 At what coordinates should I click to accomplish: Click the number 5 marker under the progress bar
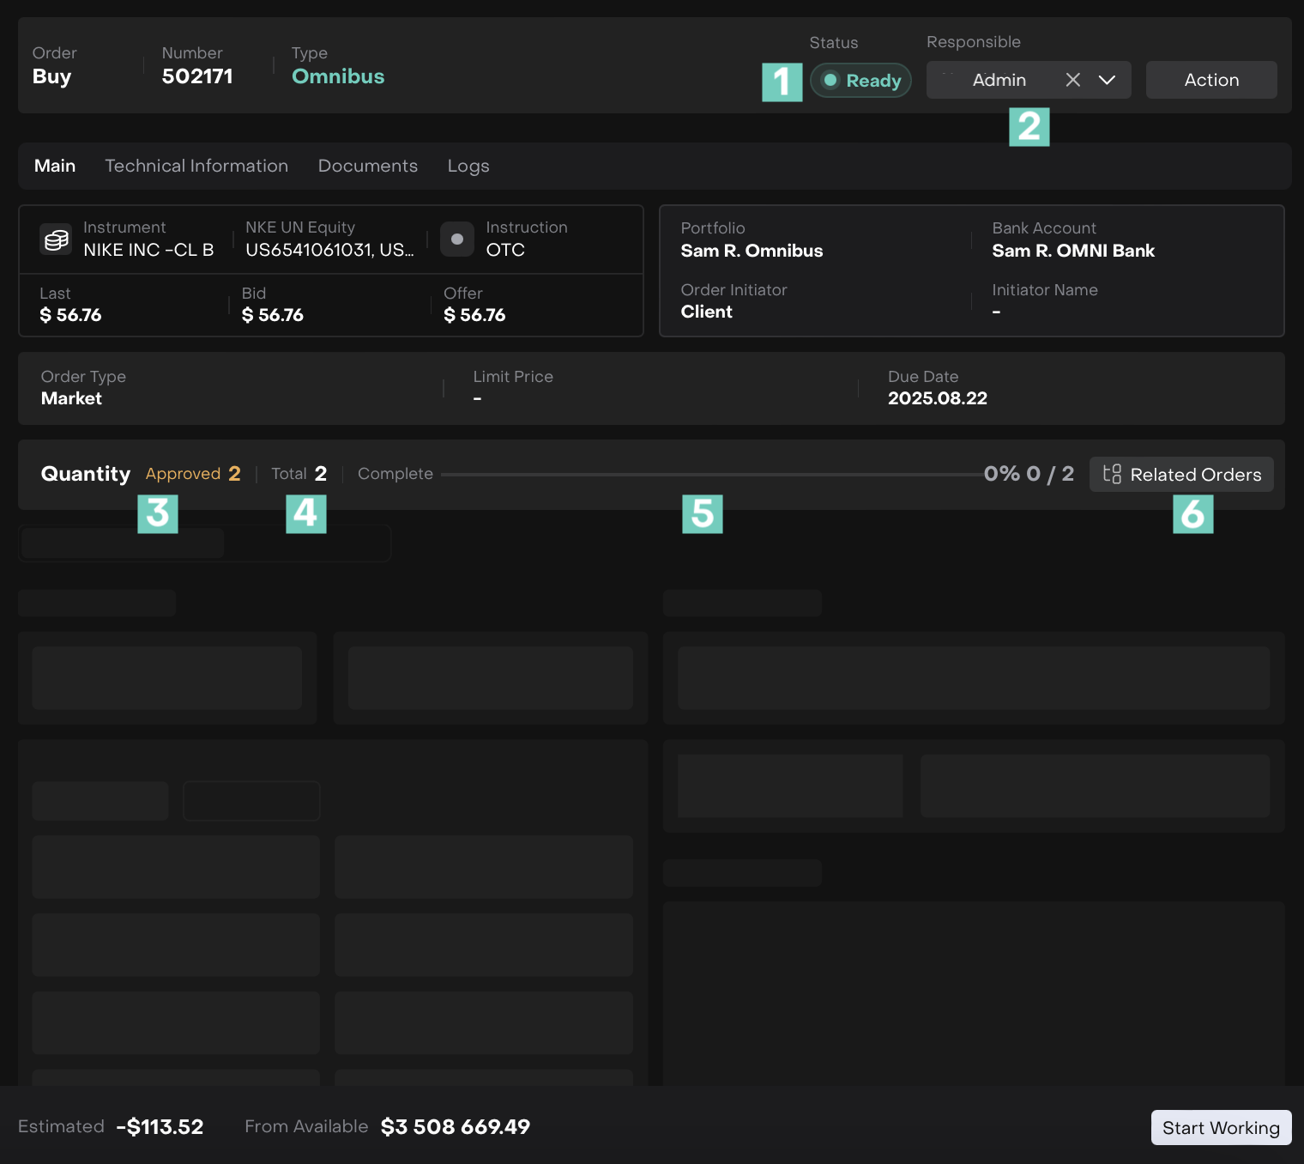(702, 513)
